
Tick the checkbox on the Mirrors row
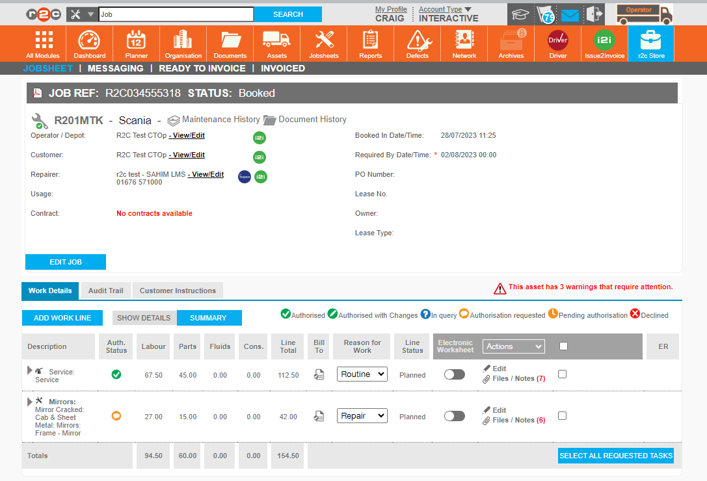562,416
